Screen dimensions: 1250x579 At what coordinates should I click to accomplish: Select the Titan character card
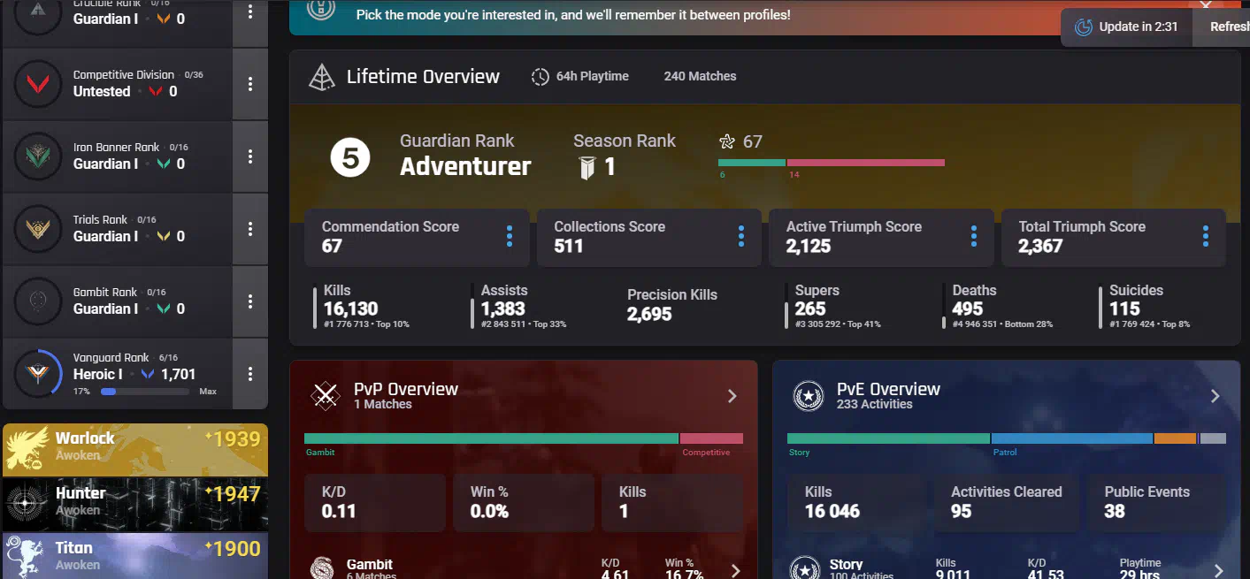[x=135, y=555]
